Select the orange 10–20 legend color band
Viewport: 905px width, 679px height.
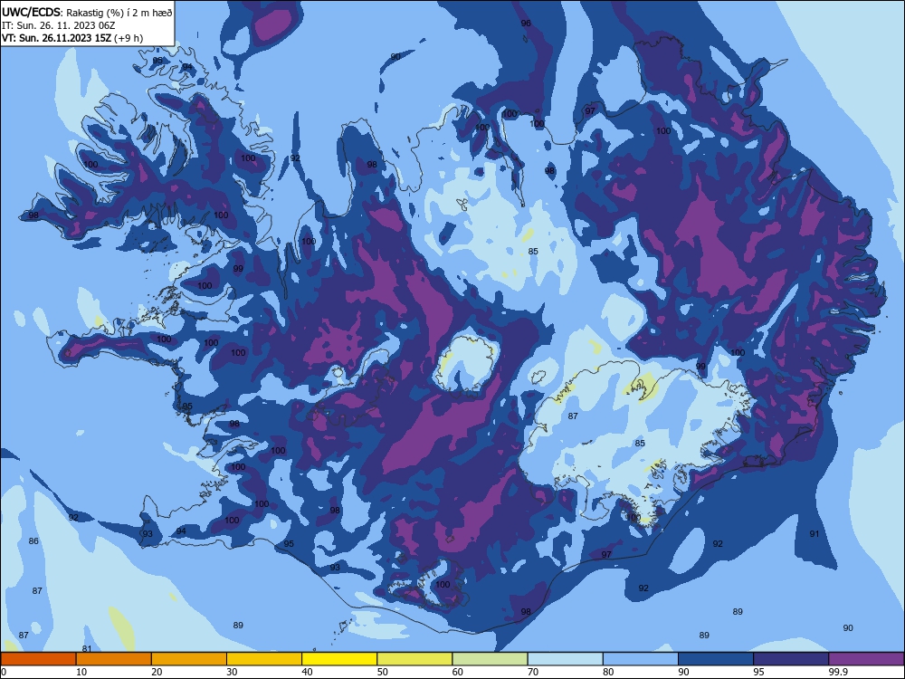click(114, 659)
